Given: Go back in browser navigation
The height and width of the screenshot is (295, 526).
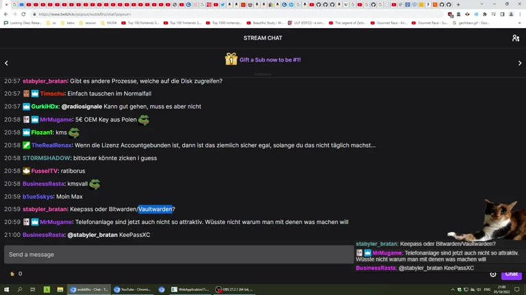Looking at the screenshot, I should [6, 14].
